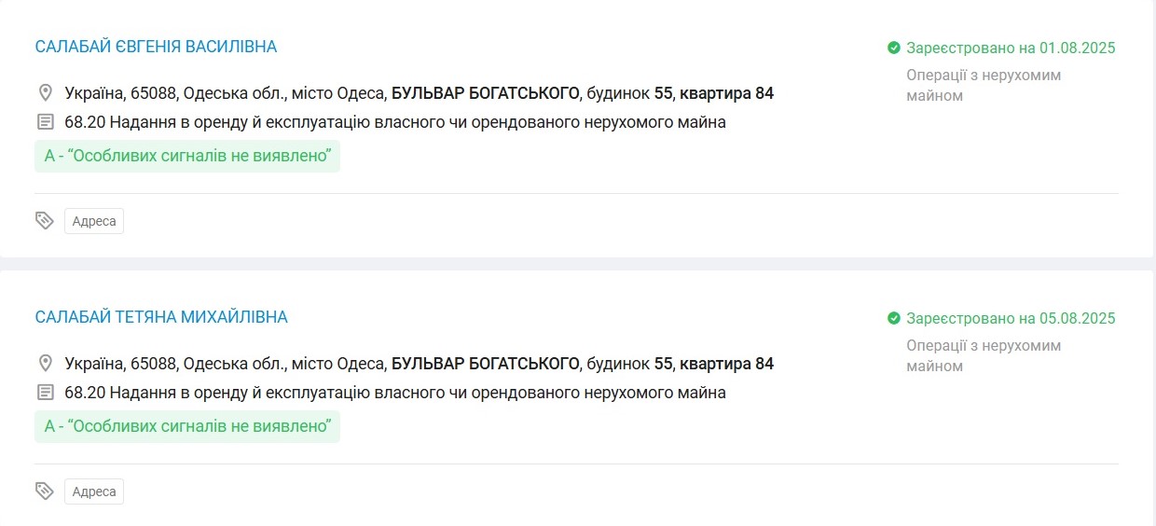This screenshot has height=526, width=1156.
Task: Click 68.20 activity description in Тетяна's card
Action: (x=394, y=393)
